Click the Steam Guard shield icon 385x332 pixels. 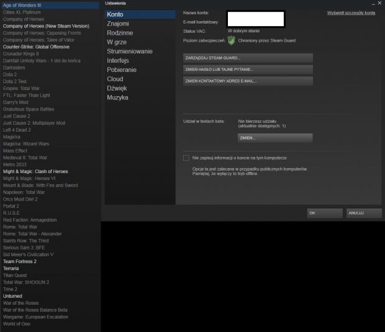coord(231,40)
